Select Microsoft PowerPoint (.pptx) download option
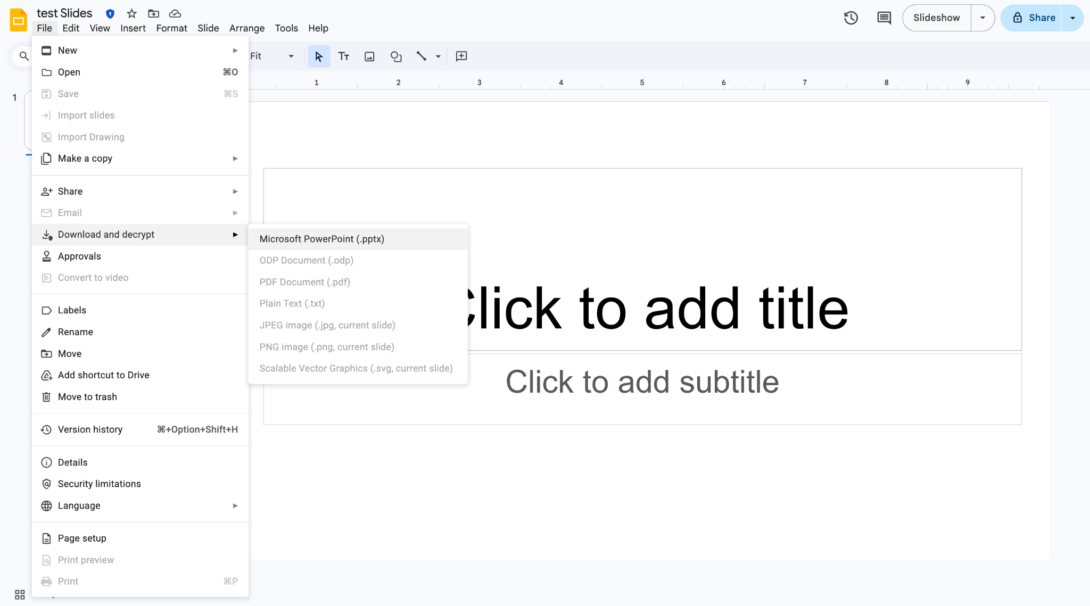1090x606 pixels. pyautogui.click(x=321, y=239)
